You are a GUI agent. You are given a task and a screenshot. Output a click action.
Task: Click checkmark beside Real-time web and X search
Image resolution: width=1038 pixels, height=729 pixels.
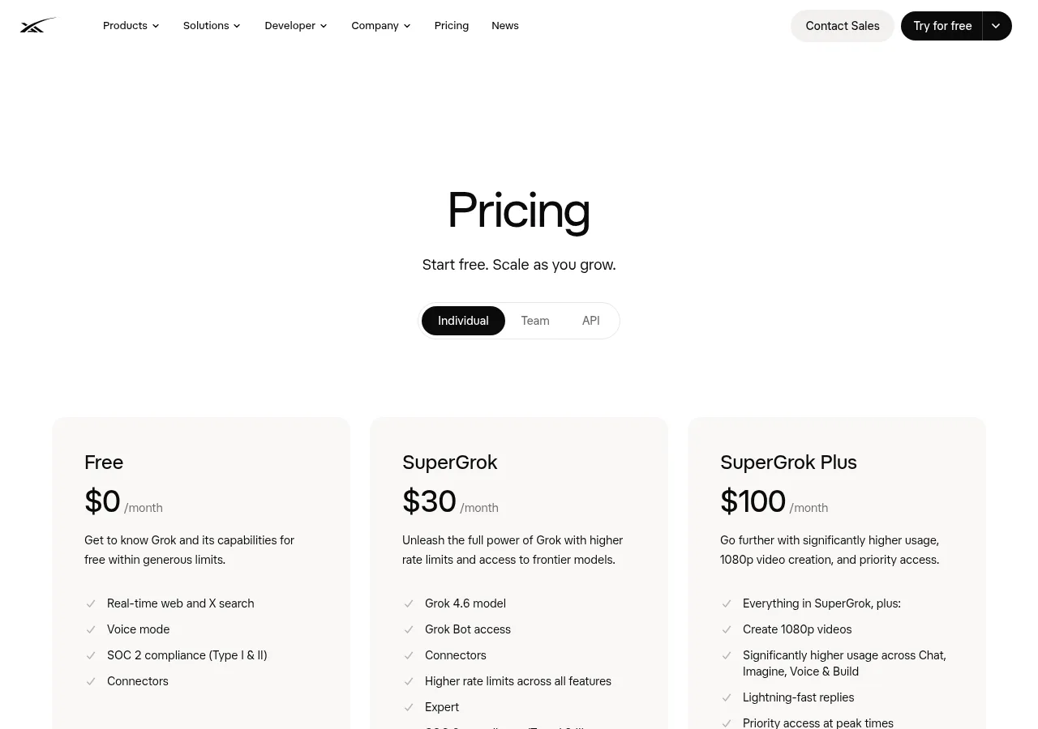[x=91, y=603]
